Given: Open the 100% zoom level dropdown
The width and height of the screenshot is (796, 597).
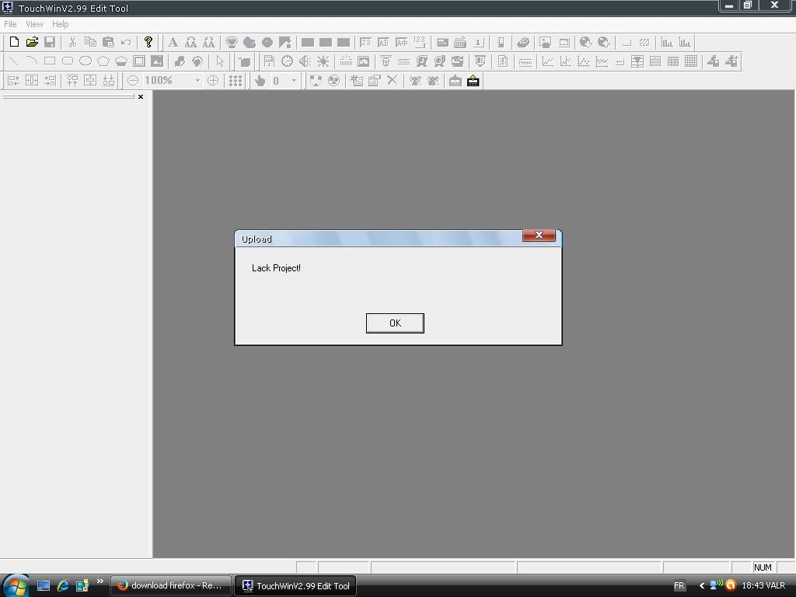Looking at the screenshot, I should (197, 80).
